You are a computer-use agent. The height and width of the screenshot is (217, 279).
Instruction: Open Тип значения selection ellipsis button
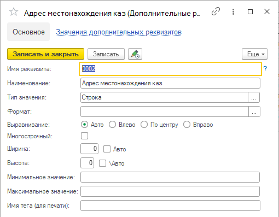[254, 97]
